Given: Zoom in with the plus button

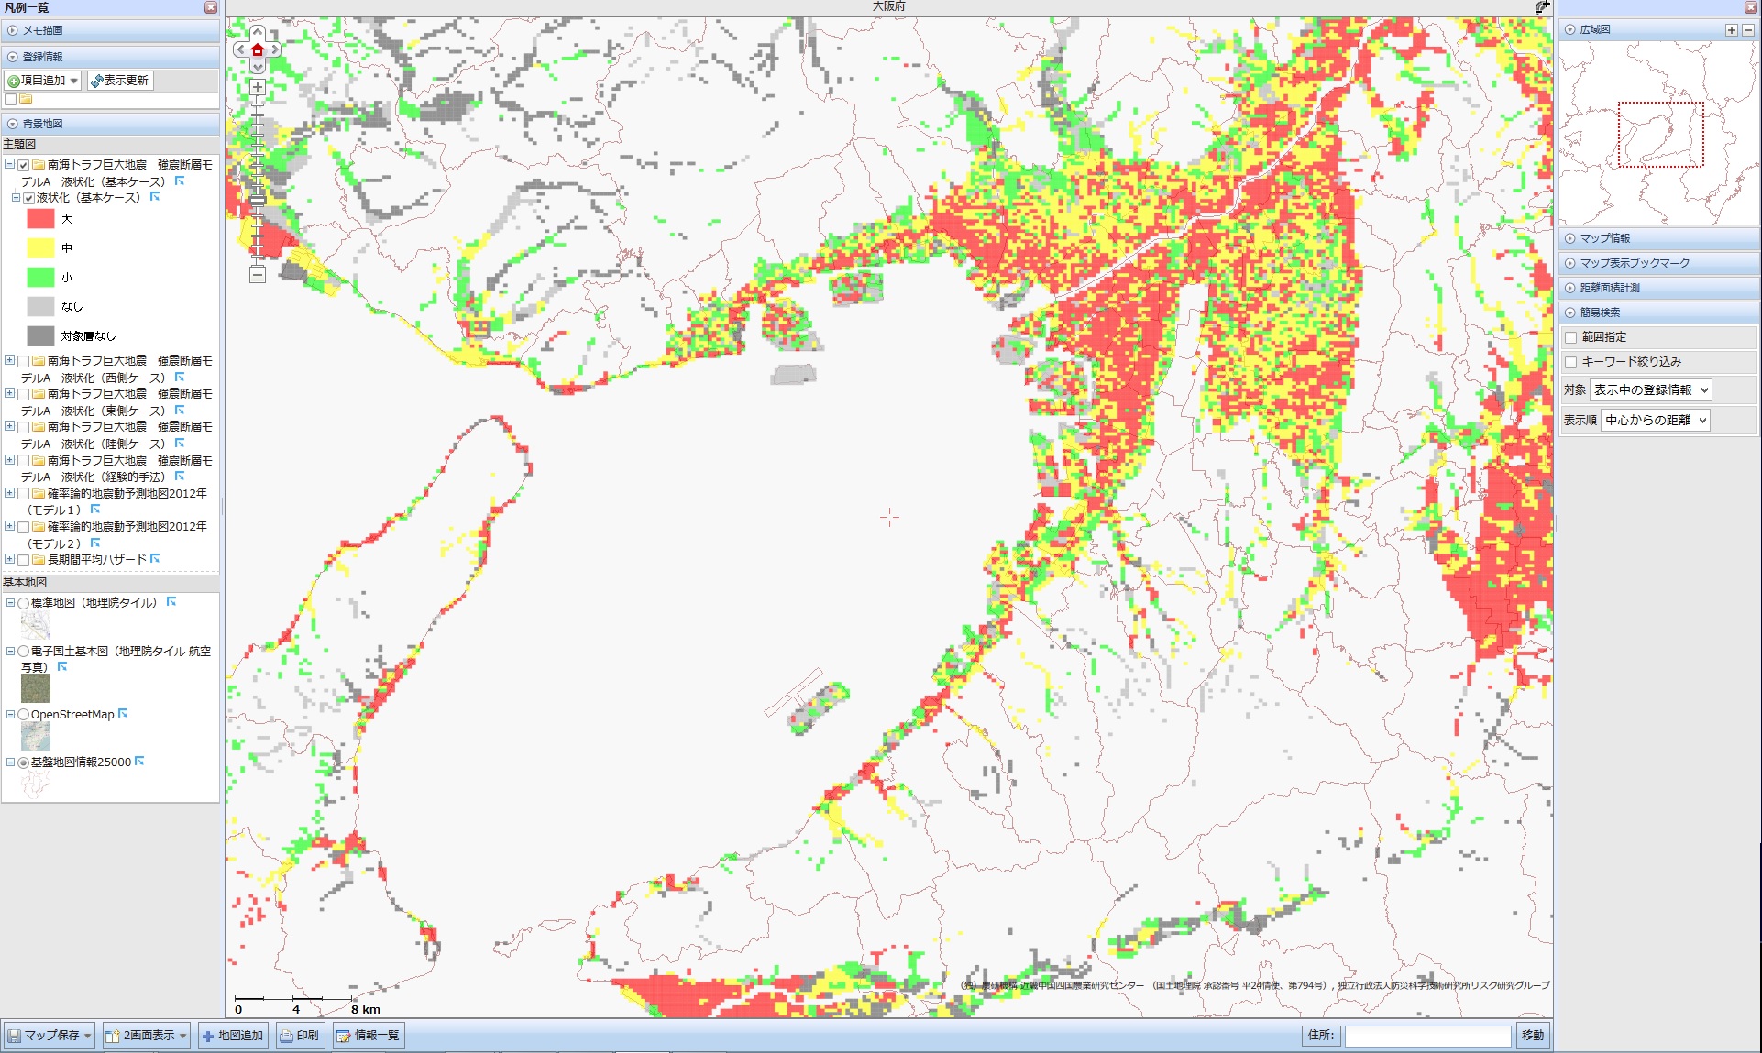Looking at the screenshot, I should click(258, 88).
